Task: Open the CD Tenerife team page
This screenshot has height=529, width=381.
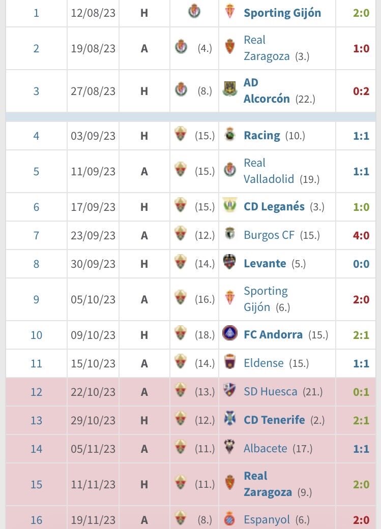Action: [x=274, y=420]
